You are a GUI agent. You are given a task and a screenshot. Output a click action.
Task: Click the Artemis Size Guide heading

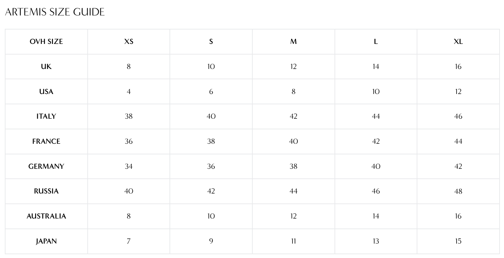[55, 12]
